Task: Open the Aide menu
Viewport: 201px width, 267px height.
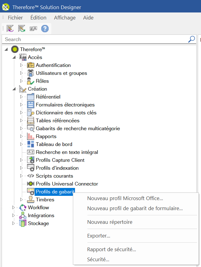Action: pyautogui.click(x=88, y=18)
